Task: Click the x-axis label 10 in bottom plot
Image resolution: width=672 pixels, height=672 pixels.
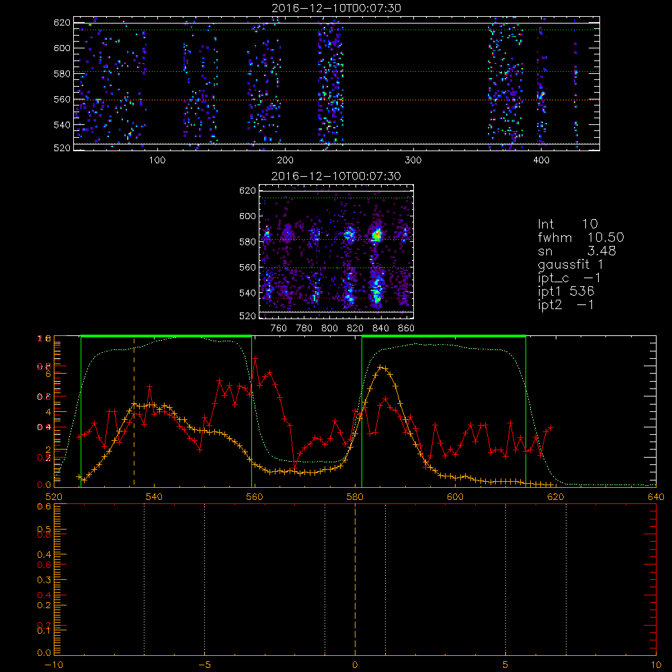Action: (x=656, y=665)
